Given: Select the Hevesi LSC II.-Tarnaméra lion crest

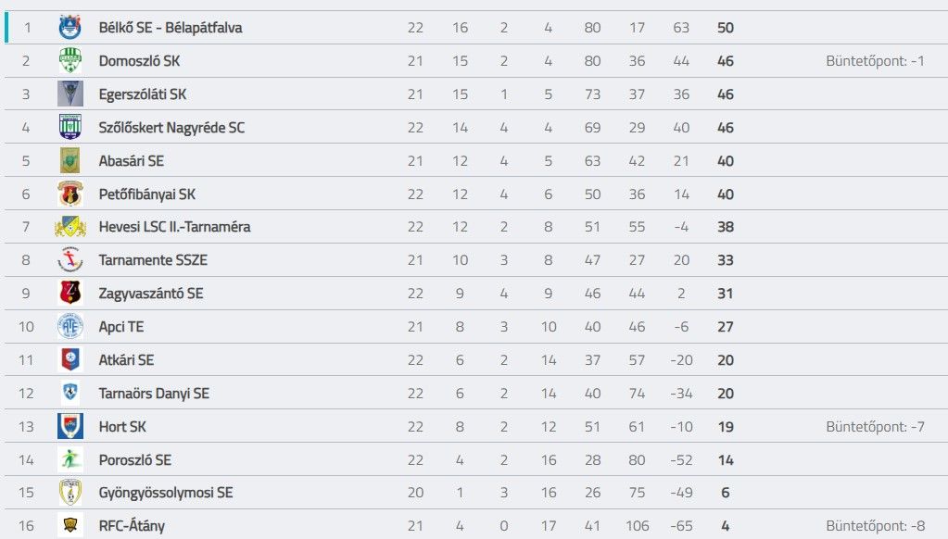Looking at the screenshot, I should (70, 227).
